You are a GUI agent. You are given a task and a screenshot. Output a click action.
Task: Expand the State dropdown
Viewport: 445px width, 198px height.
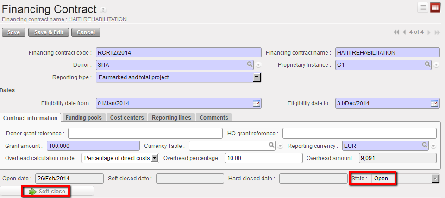(x=435, y=179)
